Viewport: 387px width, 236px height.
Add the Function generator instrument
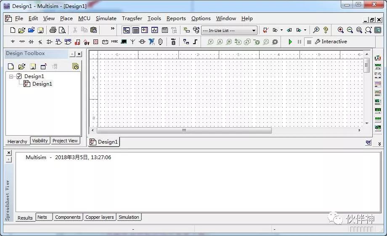[378, 66]
